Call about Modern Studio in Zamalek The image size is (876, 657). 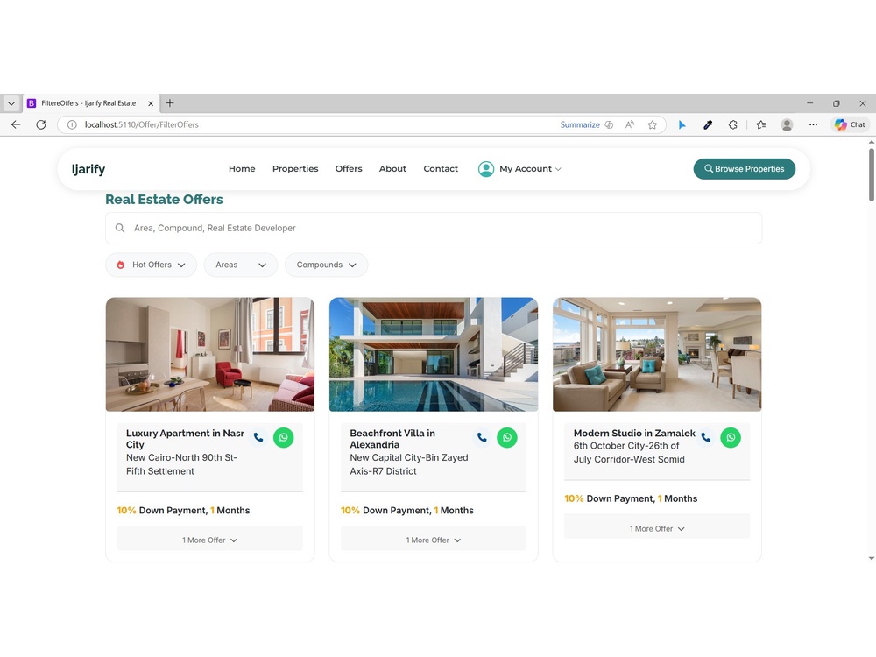(x=705, y=437)
